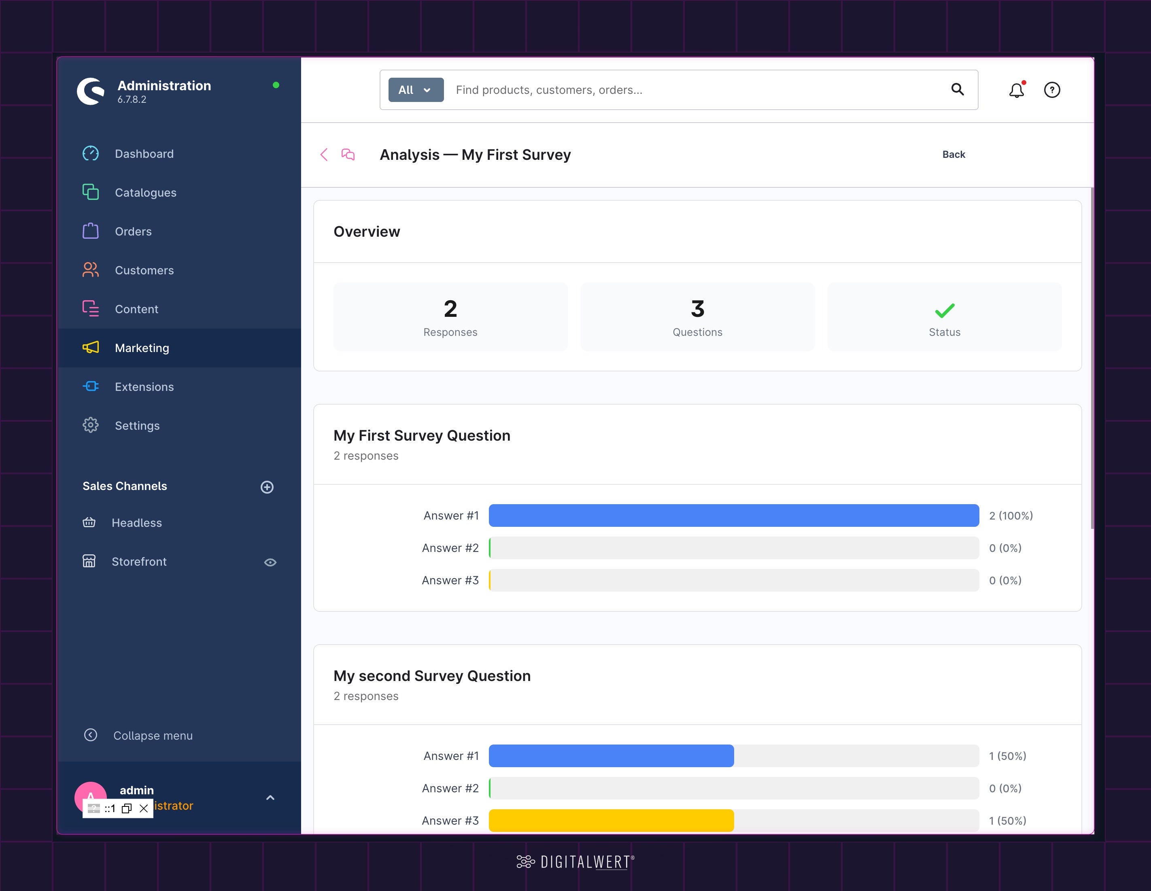Go back with the pink chevron arrow

click(x=324, y=155)
